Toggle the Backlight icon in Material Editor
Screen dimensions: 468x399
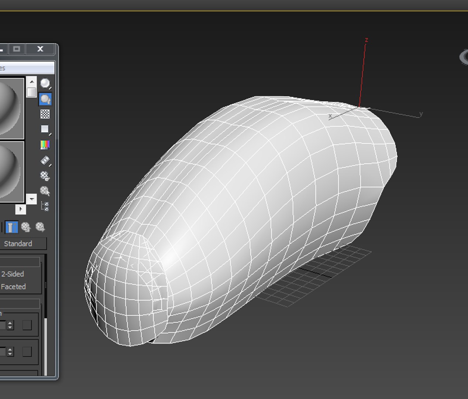tap(45, 99)
